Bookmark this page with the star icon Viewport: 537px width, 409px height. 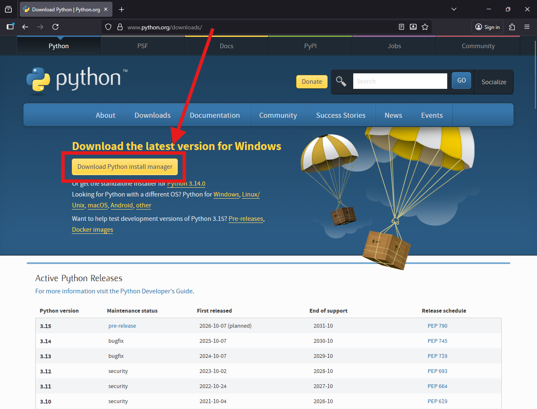tap(425, 27)
